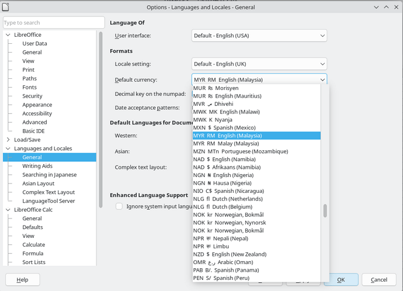Tick Ignore system input language checkbox
The height and width of the screenshot is (291, 403).
click(x=119, y=206)
